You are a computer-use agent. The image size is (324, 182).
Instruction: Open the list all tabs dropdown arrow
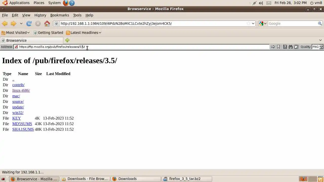[320, 40]
